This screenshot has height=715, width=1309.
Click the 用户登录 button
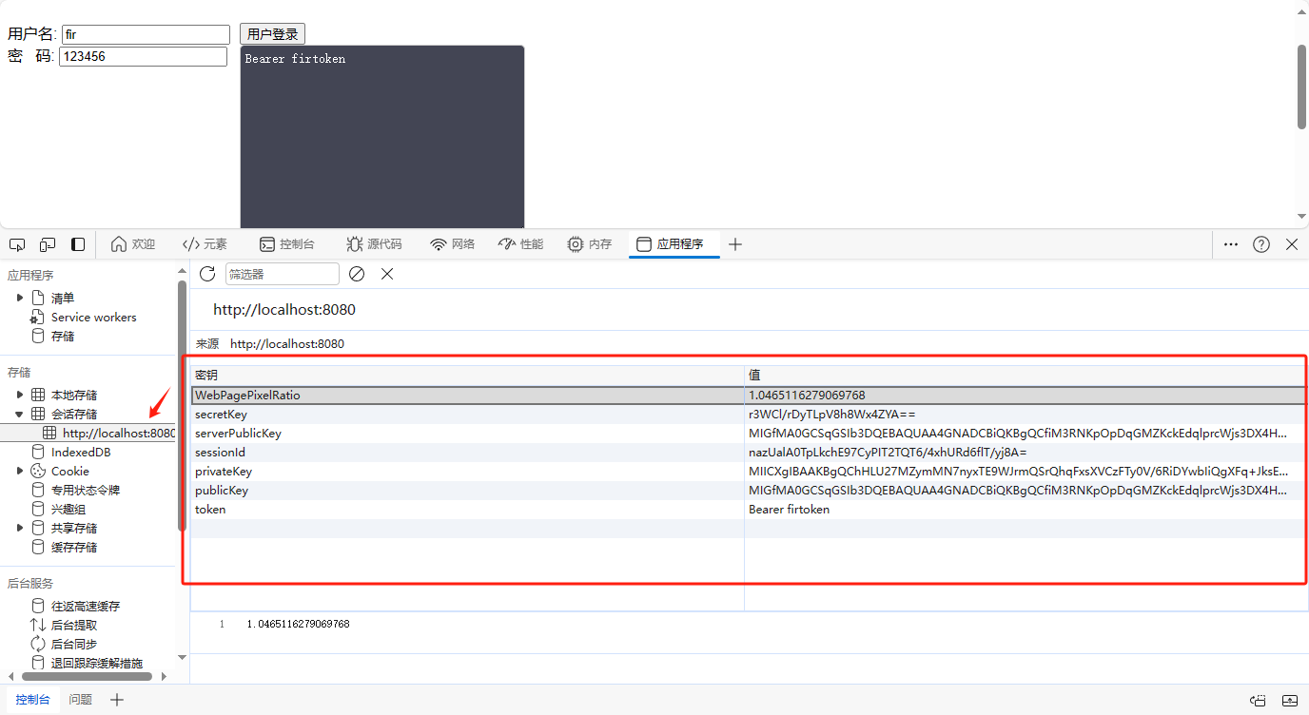(272, 34)
